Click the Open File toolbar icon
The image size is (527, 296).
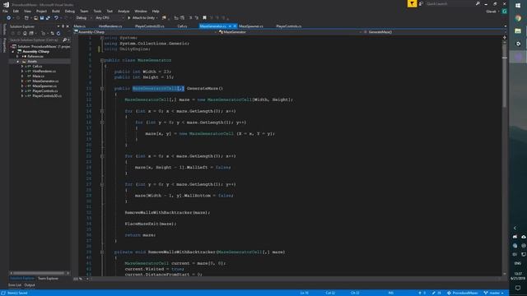35,18
